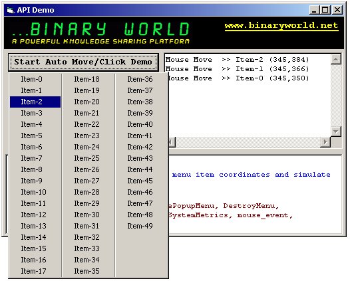Choose Item-26 from the popup menu
Image resolution: width=350 pixels, height=281 pixels.
[x=88, y=169]
